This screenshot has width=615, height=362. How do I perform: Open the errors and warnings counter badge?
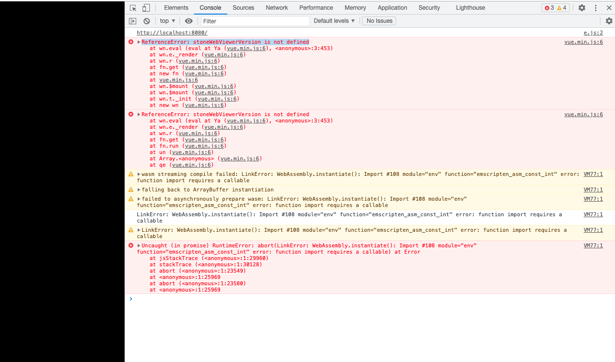tap(555, 8)
